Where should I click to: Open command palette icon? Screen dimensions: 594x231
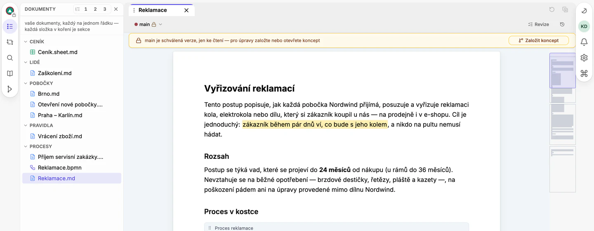584,73
